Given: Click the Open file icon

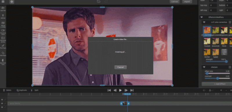Looking at the screenshot, I should coord(3,8).
